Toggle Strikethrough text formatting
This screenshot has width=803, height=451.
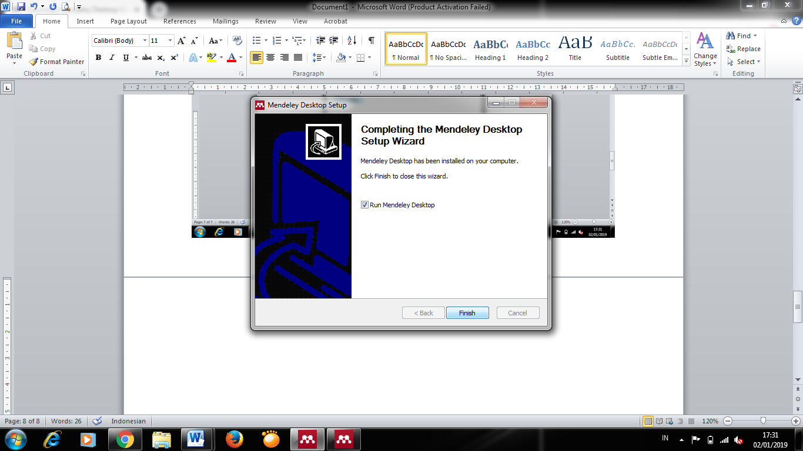147,58
